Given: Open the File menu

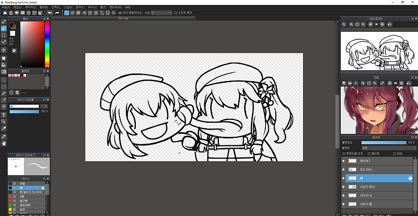Looking at the screenshot, I should point(6,7).
